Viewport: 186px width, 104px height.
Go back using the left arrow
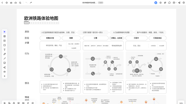pos(2,3)
